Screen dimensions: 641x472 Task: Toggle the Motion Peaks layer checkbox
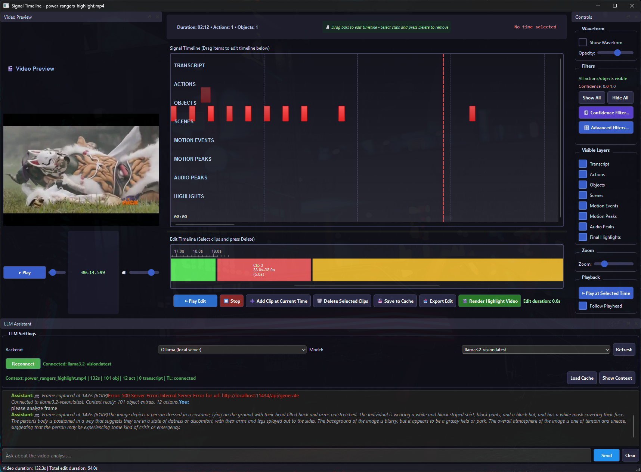[583, 216]
